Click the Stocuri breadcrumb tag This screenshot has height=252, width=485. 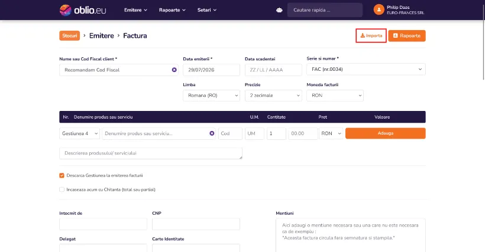(70, 36)
